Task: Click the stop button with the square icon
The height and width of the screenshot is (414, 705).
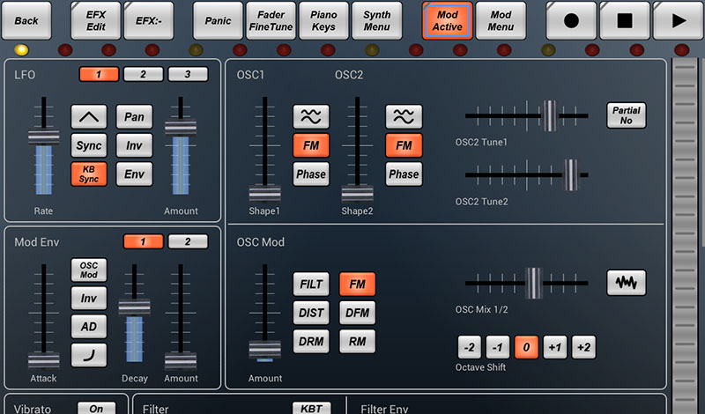Action: (625, 20)
